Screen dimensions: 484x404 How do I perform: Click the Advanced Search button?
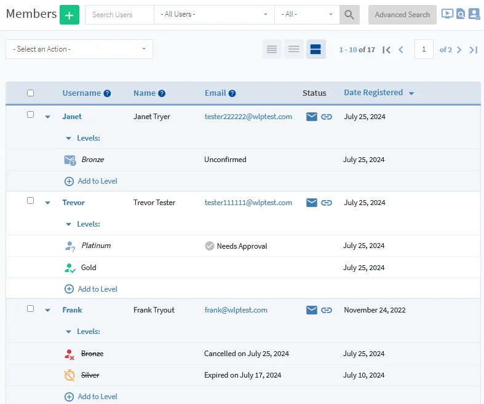click(x=402, y=15)
